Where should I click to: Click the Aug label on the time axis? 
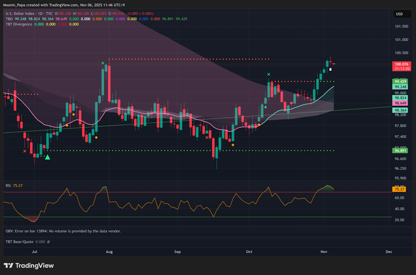click(109, 252)
